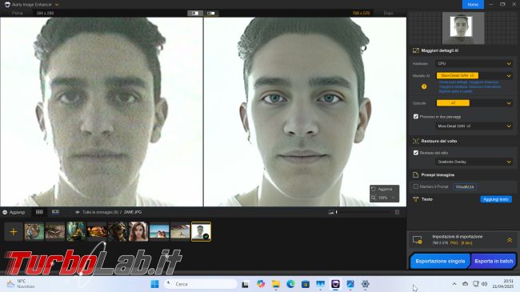The height and width of the screenshot is (292, 520).
Task: Switch to split side-by-side comparison view
Action: point(195,14)
